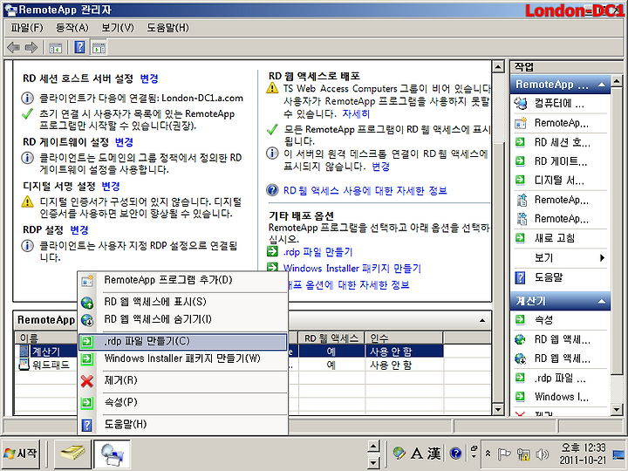Click the 시작 Start button

[21, 454]
